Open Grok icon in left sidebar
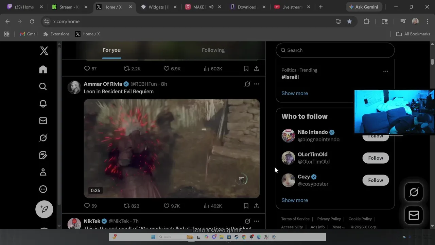Screen dimensions: 435x245 click(x=43, y=138)
